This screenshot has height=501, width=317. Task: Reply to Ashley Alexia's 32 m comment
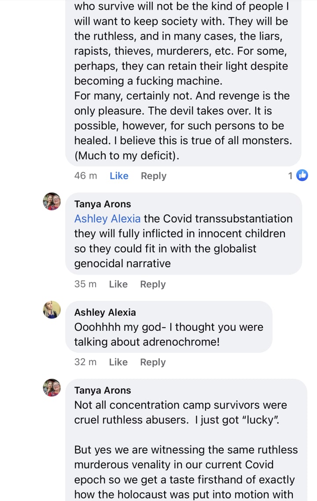tap(153, 362)
